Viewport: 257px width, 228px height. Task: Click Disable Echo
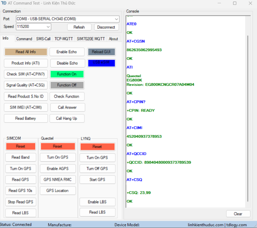pyautogui.click(x=67, y=63)
